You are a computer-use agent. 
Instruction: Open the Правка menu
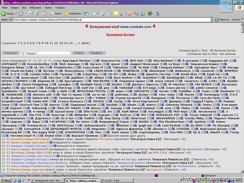[15, 8]
